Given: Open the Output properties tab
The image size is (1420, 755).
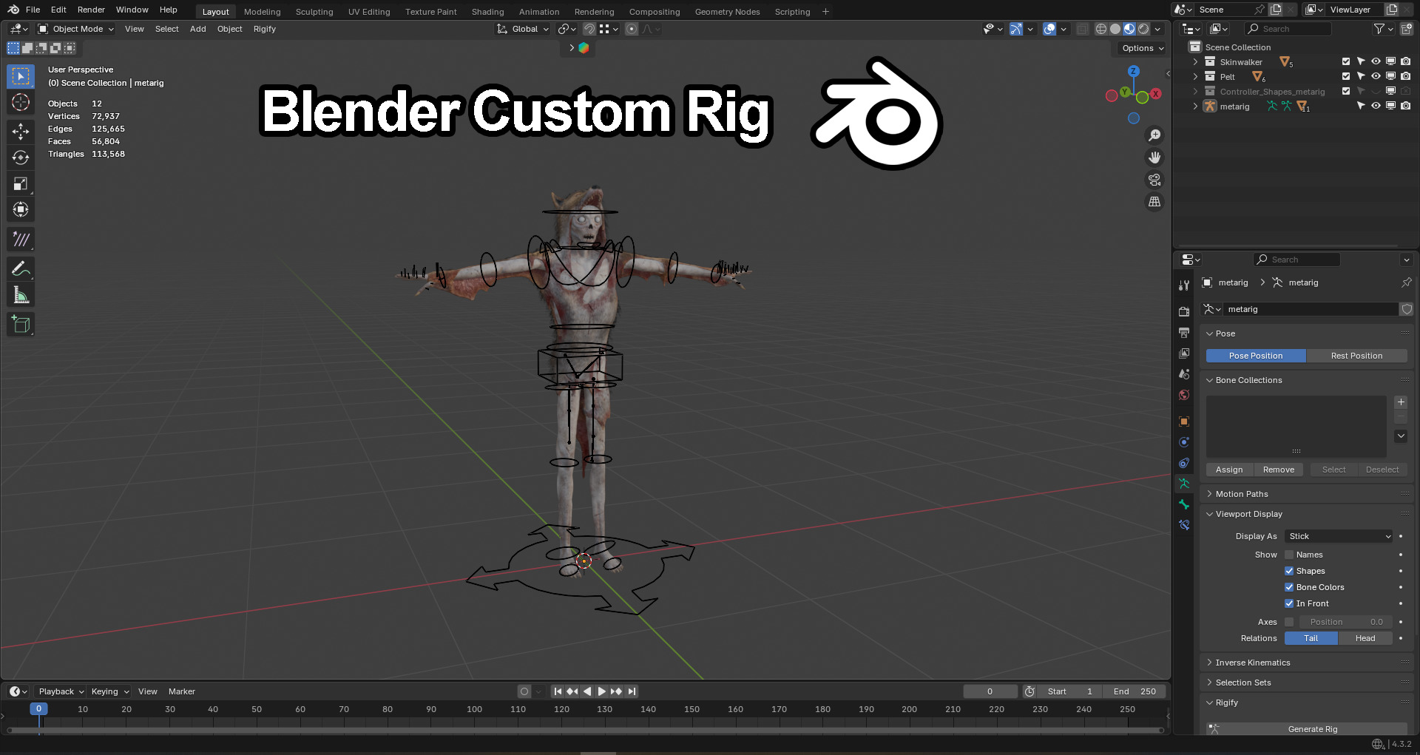Looking at the screenshot, I should click(x=1184, y=333).
